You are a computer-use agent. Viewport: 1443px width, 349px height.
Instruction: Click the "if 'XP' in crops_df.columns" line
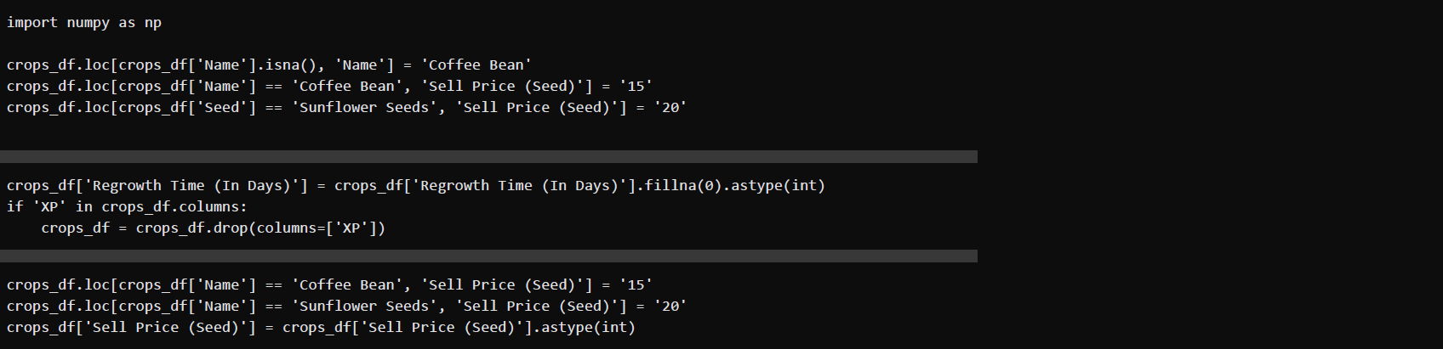(127, 207)
